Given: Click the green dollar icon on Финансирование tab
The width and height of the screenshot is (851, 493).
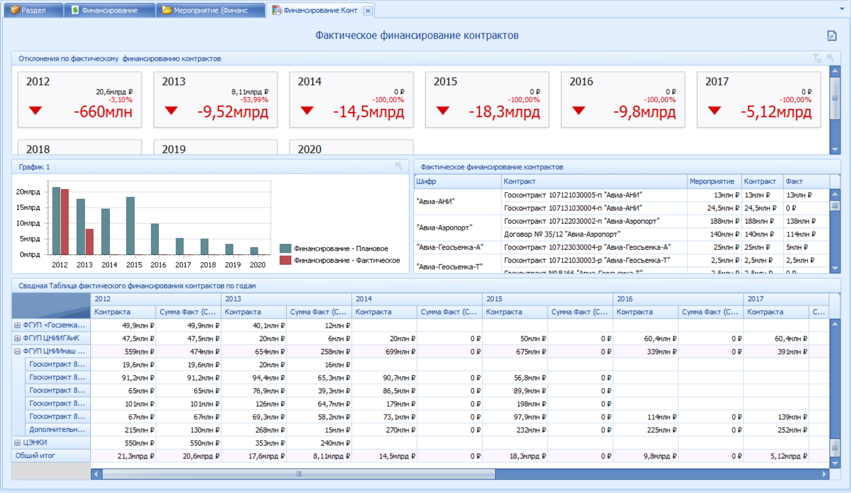Looking at the screenshot, I should tap(75, 10).
